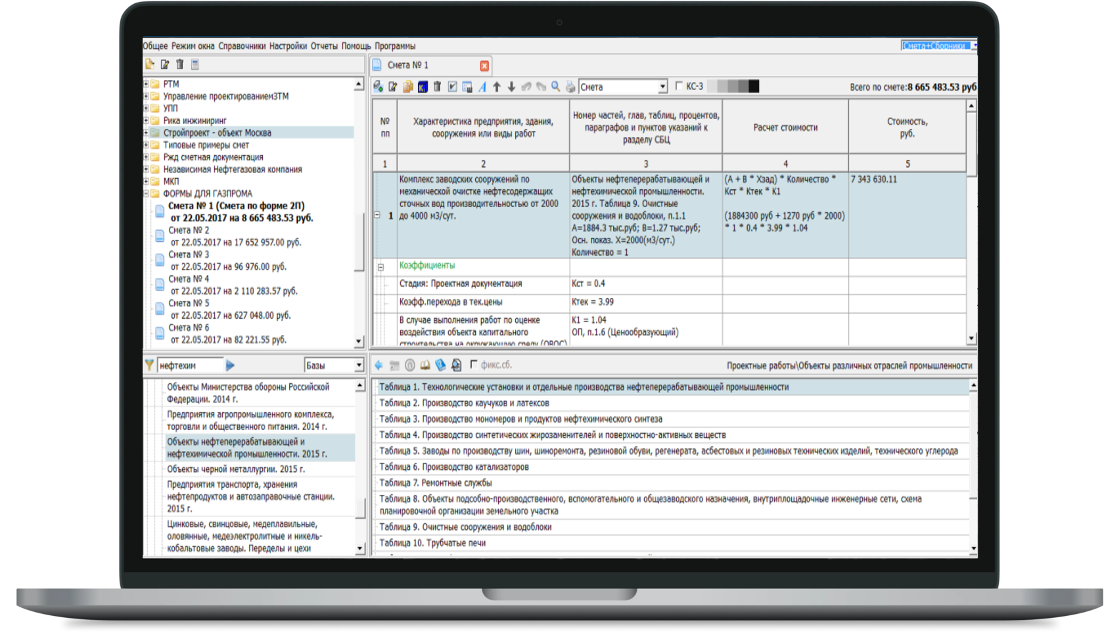Viewport: 1104px width, 633px height.
Task: Click the magnifier search icon in estimate toolbar
Action: [556, 87]
